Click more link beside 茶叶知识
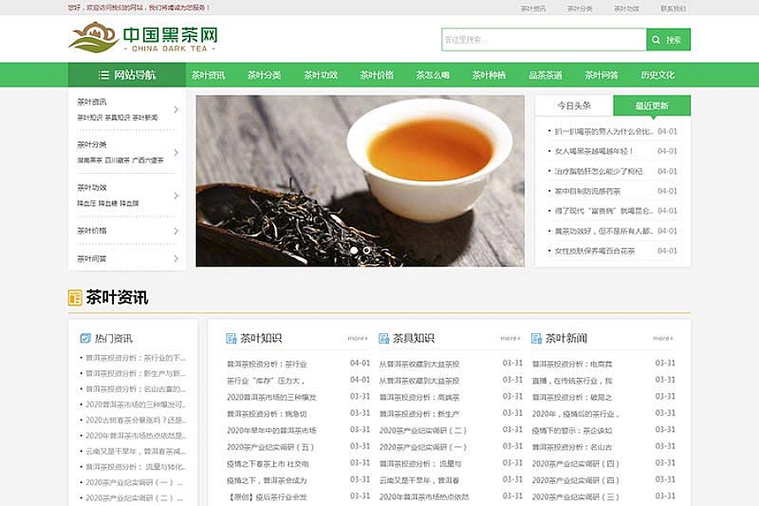The width and height of the screenshot is (759, 506). click(x=358, y=338)
